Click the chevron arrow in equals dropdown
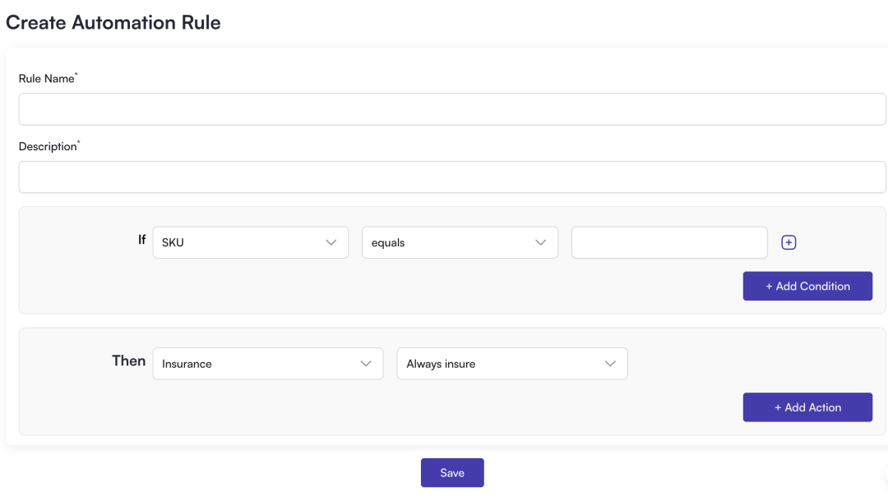 point(540,242)
